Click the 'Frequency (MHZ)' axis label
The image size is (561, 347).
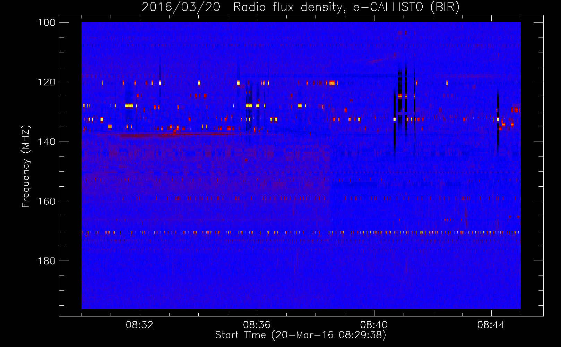(x=26, y=166)
